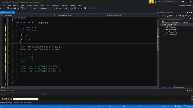Screen dimensions: 193x108
Task: Expand the Program.cs node in Solution Explorer
Action: tap(164, 34)
